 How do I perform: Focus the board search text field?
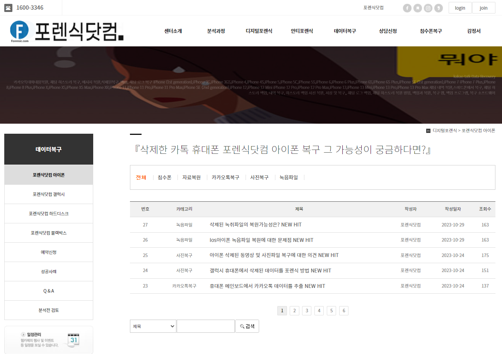coord(206,326)
